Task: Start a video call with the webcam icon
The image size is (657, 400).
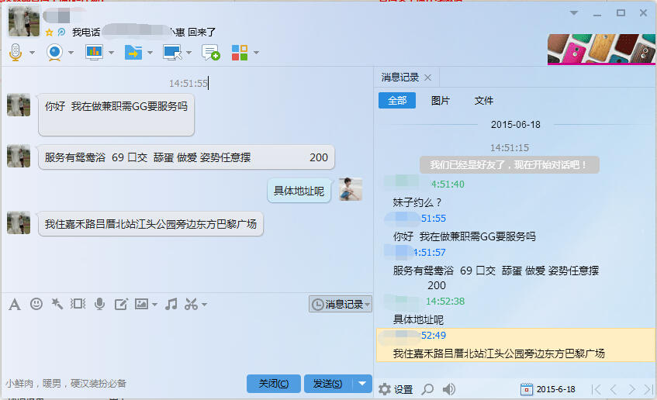Action: pyautogui.click(x=54, y=52)
